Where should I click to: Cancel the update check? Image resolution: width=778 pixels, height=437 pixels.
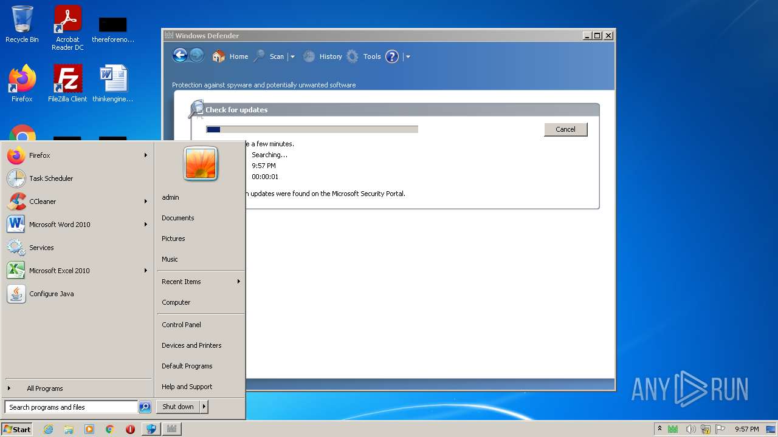pos(565,129)
